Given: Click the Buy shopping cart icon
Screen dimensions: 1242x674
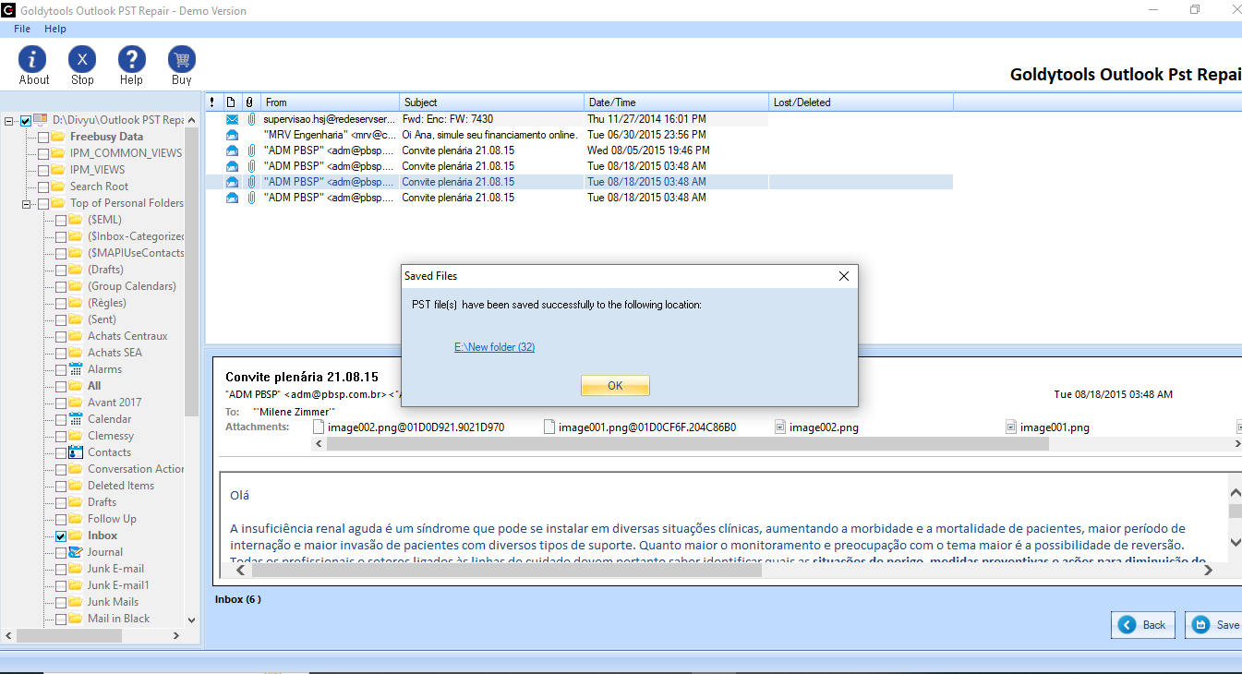Looking at the screenshot, I should [182, 59].
